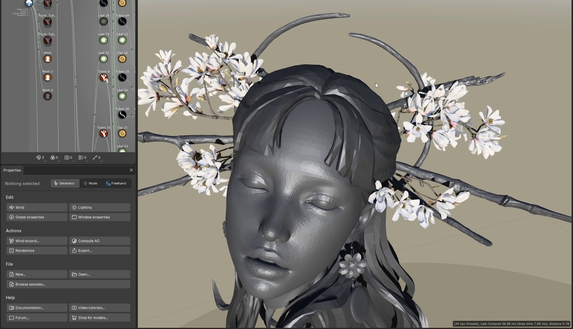This screenshot has height=329, width=573.
Task: Run Compute AO
Action: [x=100, y=241]
